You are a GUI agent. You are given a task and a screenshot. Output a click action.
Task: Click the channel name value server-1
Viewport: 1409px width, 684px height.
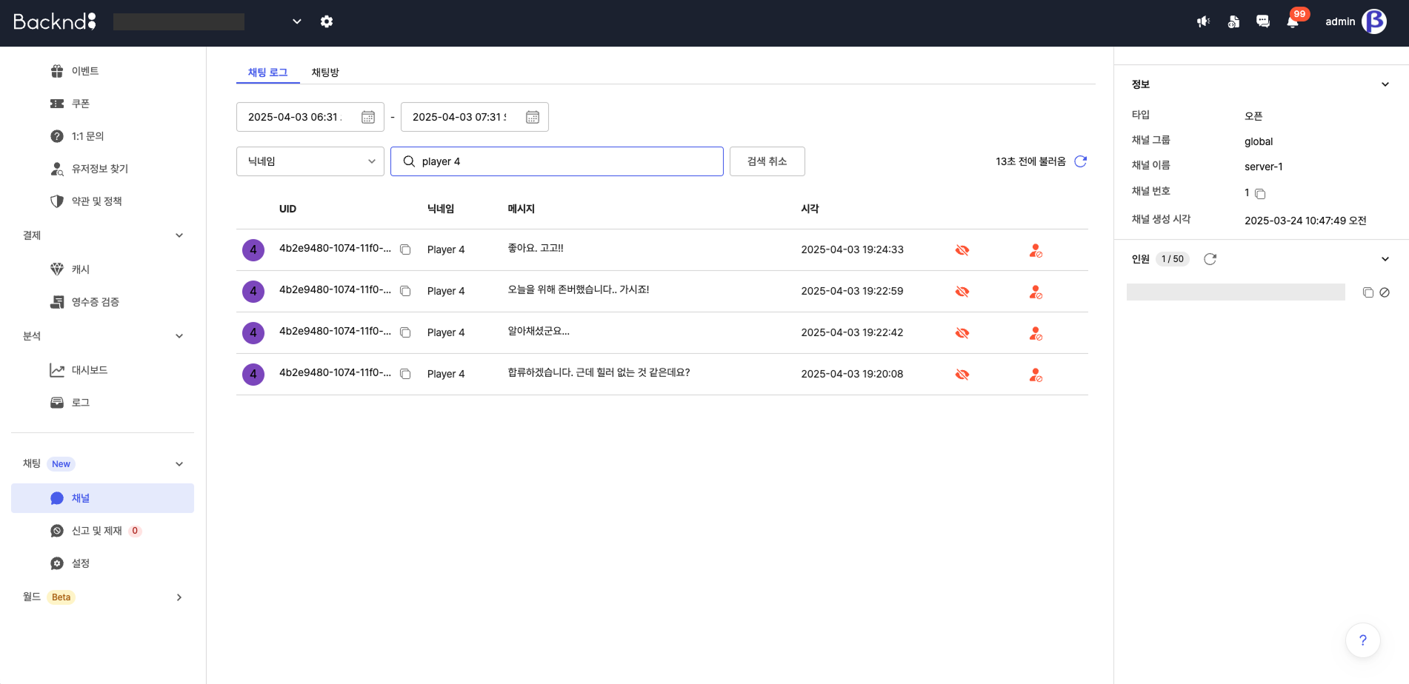click(x=1263, y=167)
